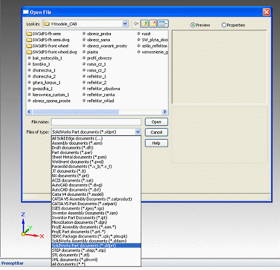Screen dimensions: 280x270
Task: Click the file list right scroll arrow
Action: [165, 112]
